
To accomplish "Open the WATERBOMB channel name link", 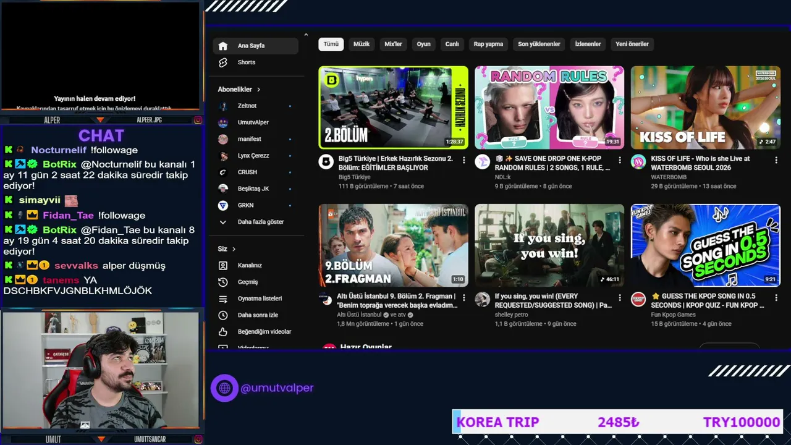I will pyautogui.click(x=669, y=177).
